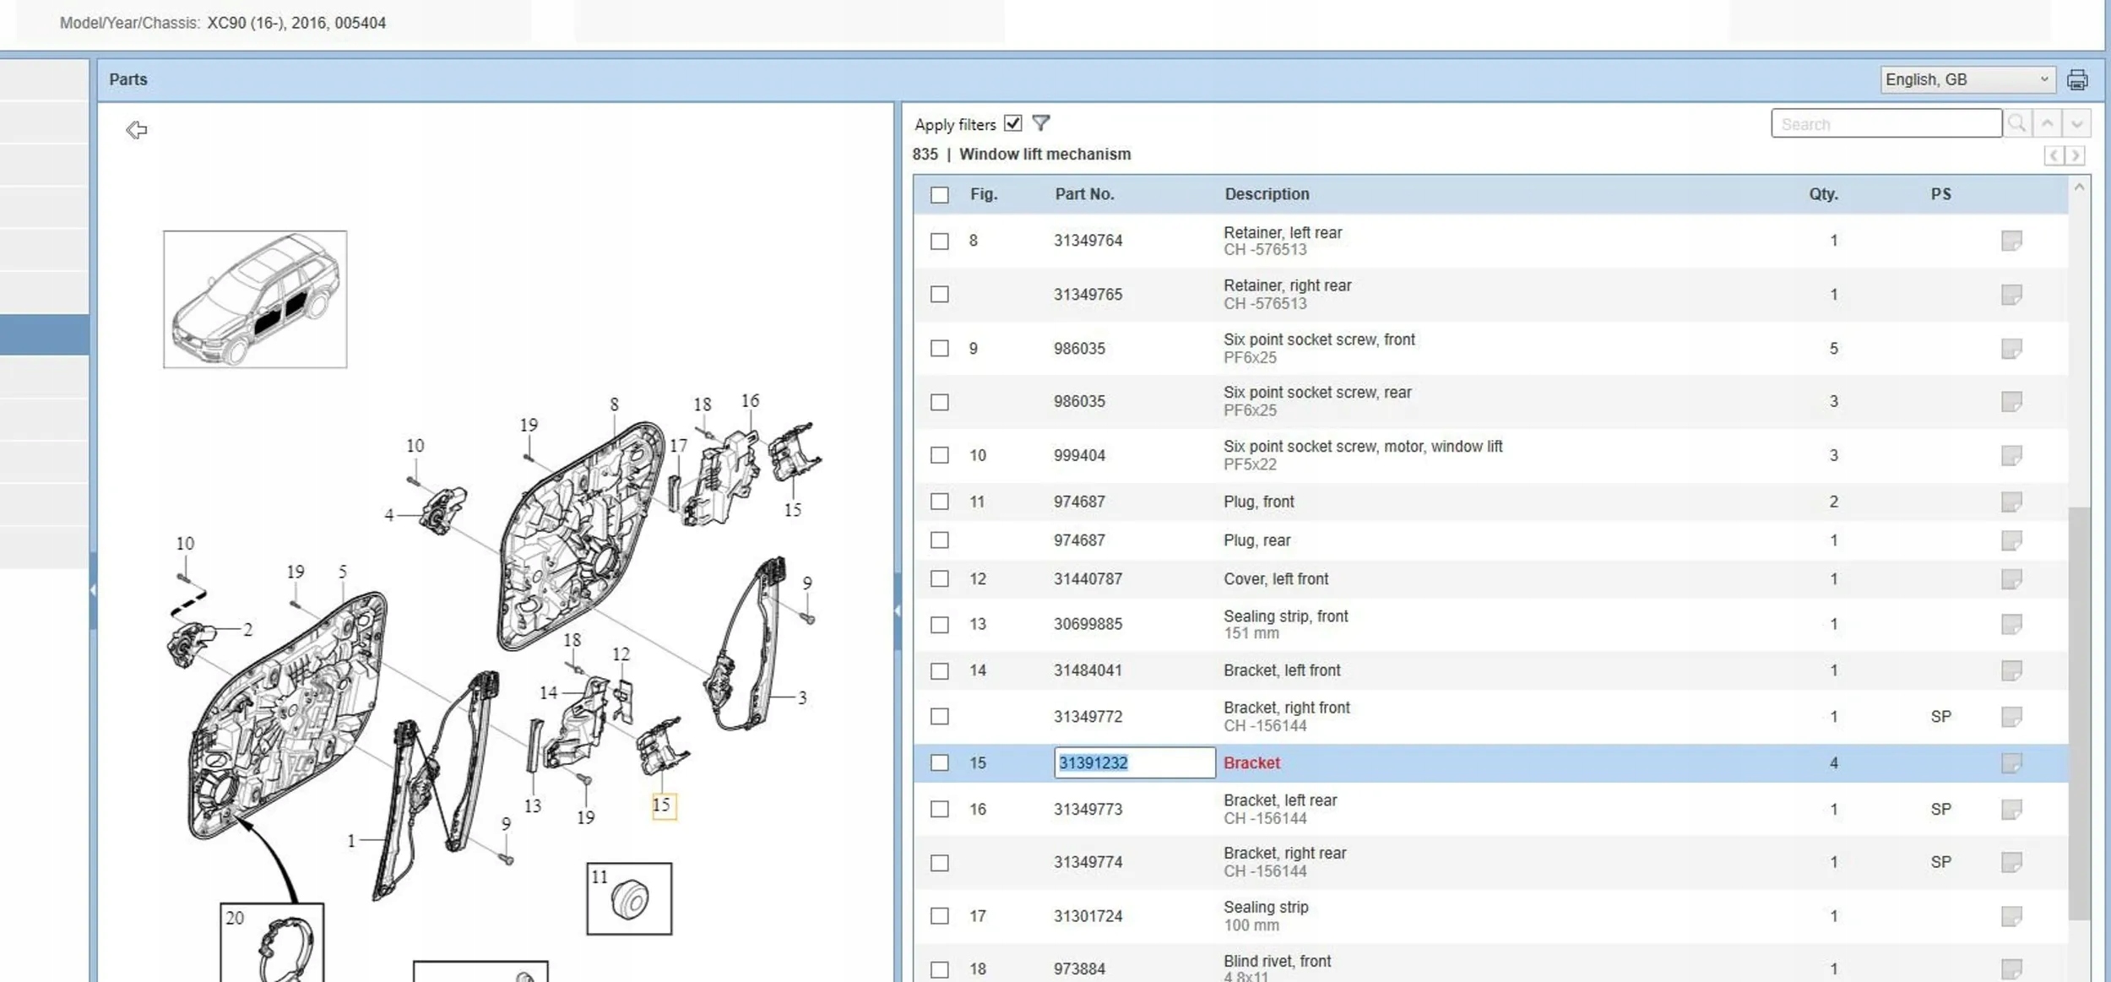Image resolution: width=2111 pixels, height=982 pixels.
Task: Go to next section arrow
Action: point(2076,156)
